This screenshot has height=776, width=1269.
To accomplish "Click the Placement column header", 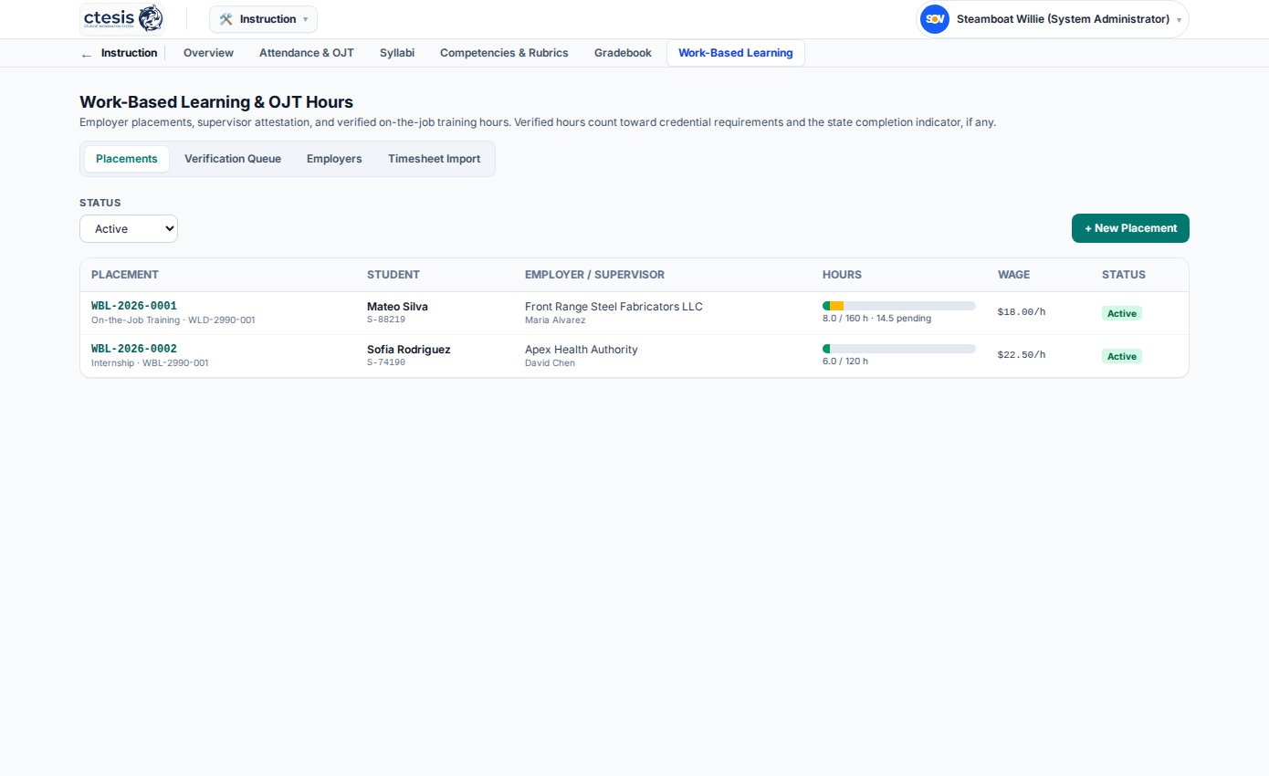I will click(125, 275).
